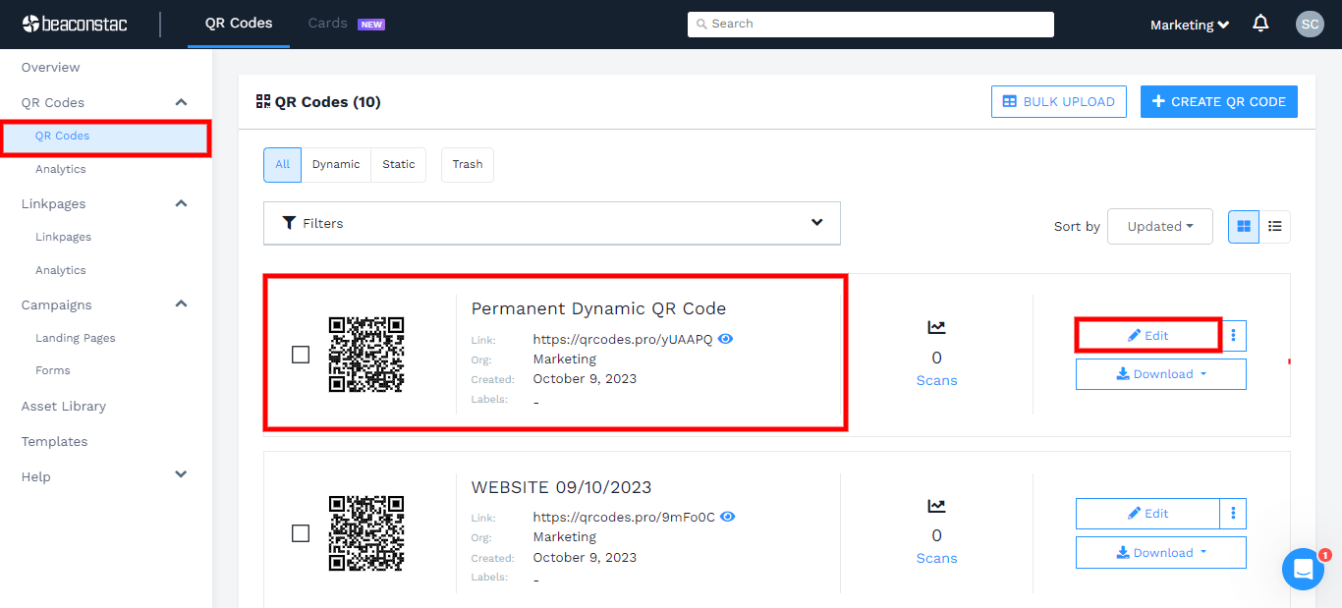The width and height of the screenshot is (1342, 608).
Task: Check the Permanent Dynamic QR Code checkbox
Action: click(301, 355)
